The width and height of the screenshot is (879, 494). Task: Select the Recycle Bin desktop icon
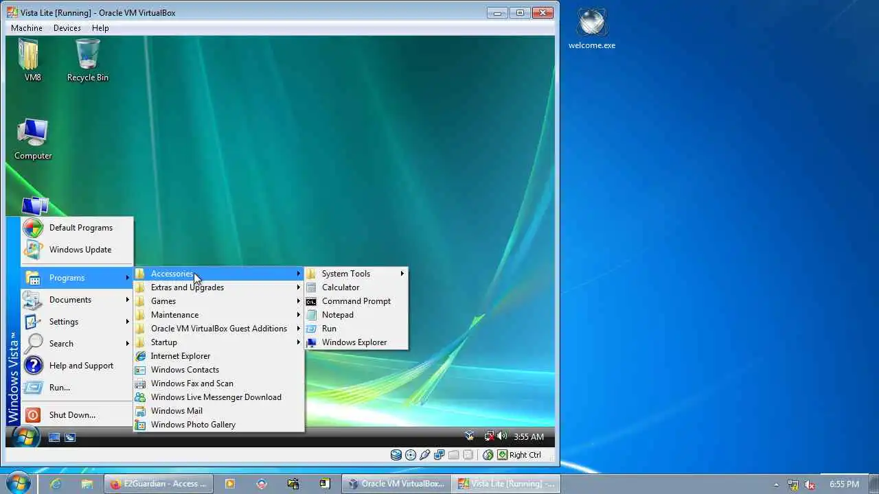(x=87, y=60)
